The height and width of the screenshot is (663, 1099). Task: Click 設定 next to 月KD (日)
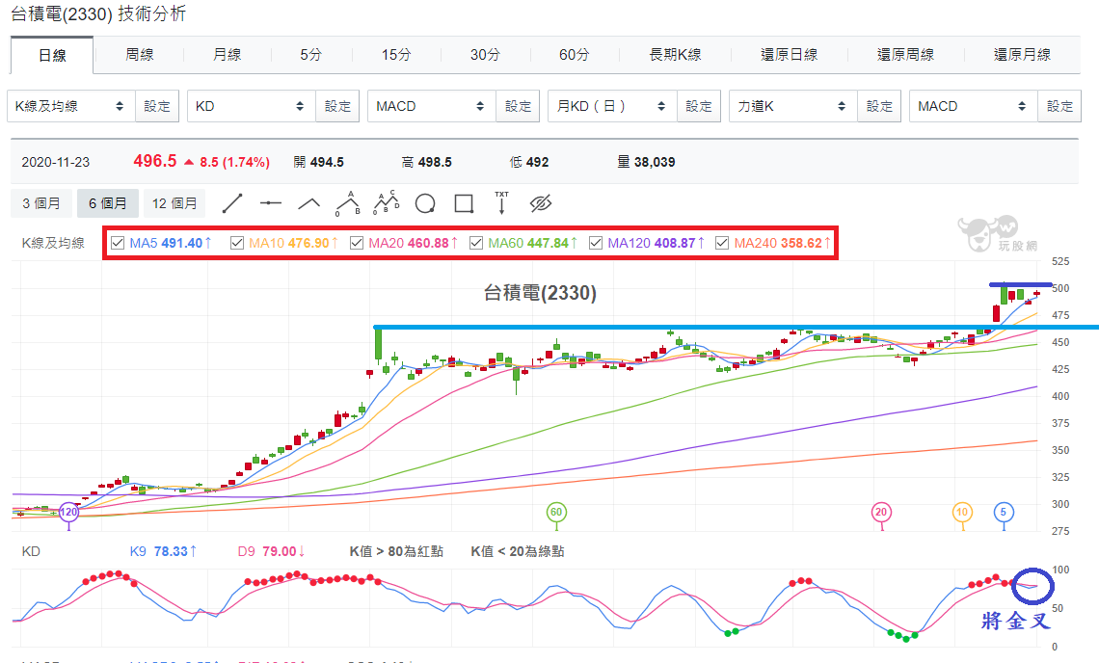click(x=699, y=107)
